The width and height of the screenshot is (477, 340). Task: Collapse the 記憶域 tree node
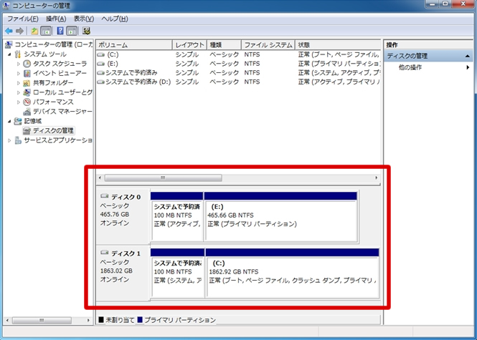click(x=9, y=121)
